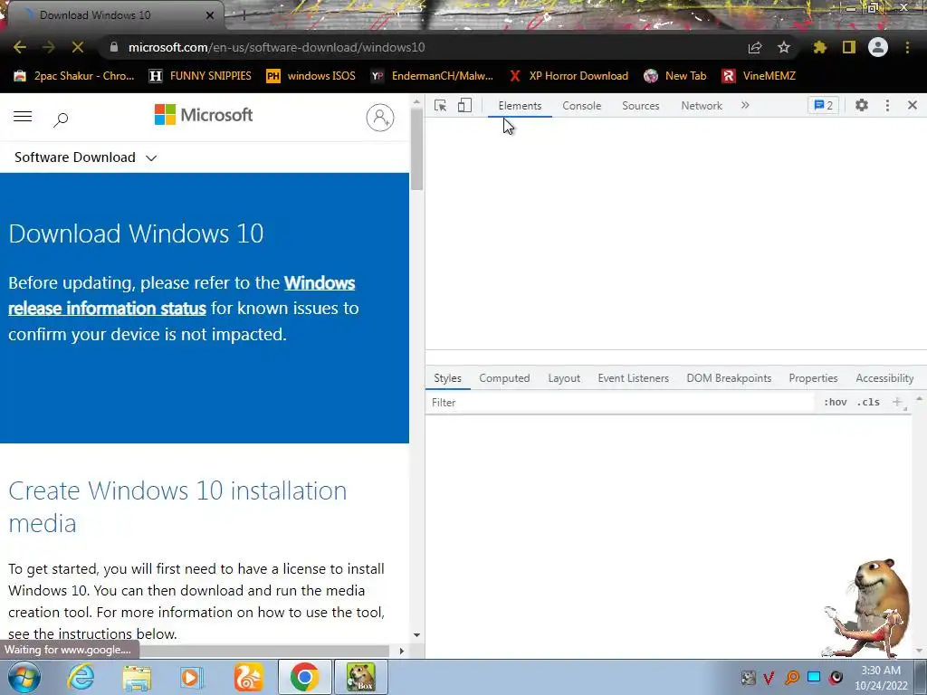The image size is (927, 695).
Task: Open the DevTools three-dot customize menu
Action: [887, 105]
